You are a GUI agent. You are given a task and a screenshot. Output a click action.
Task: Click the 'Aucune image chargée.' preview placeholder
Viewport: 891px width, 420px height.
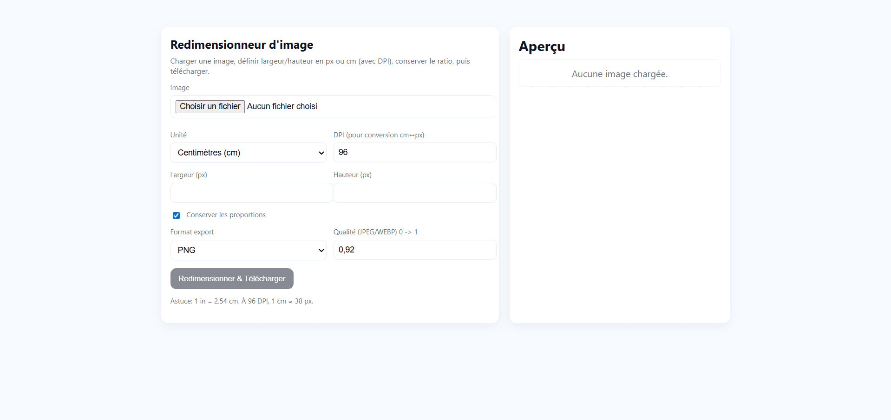coord(620,73)
